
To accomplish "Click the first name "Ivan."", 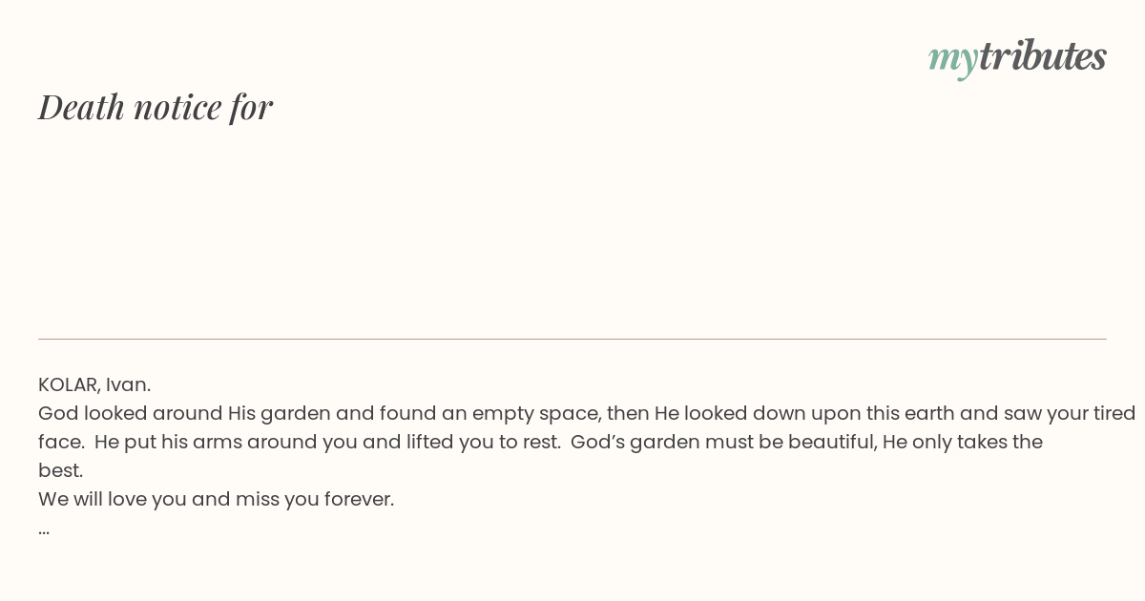I will [x=128, y=384].
